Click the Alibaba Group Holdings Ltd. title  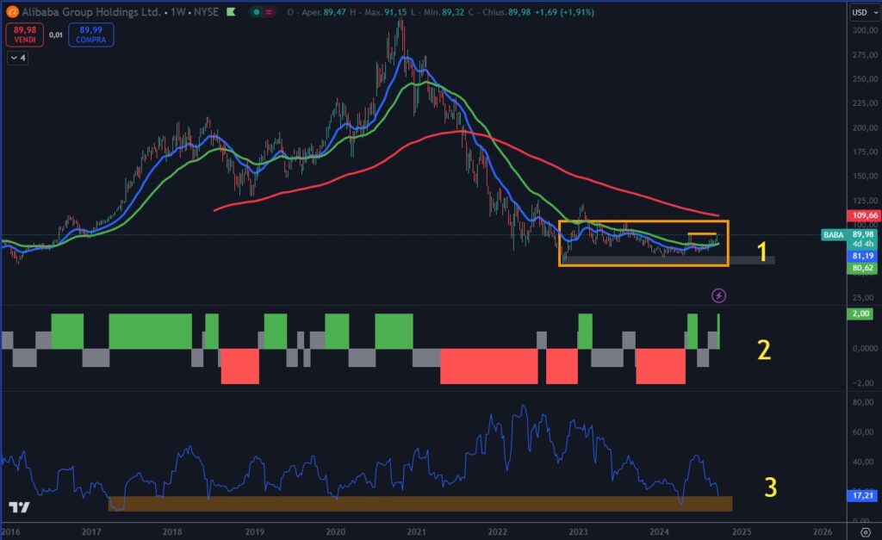pyautogui.click(x=87, y=13)
